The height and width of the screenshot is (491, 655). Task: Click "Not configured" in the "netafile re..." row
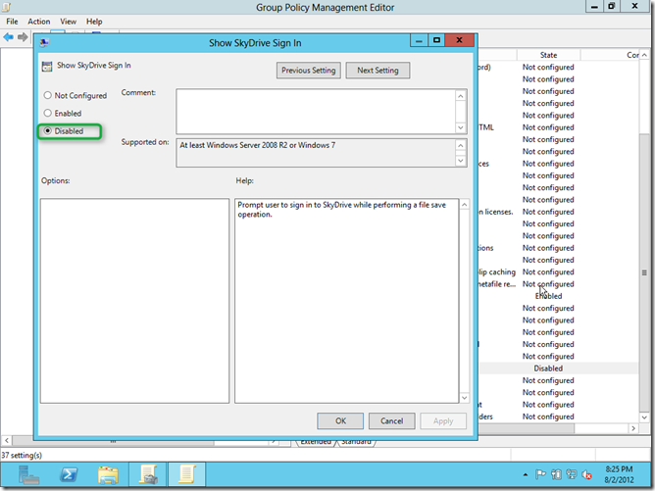coord(548,284)
